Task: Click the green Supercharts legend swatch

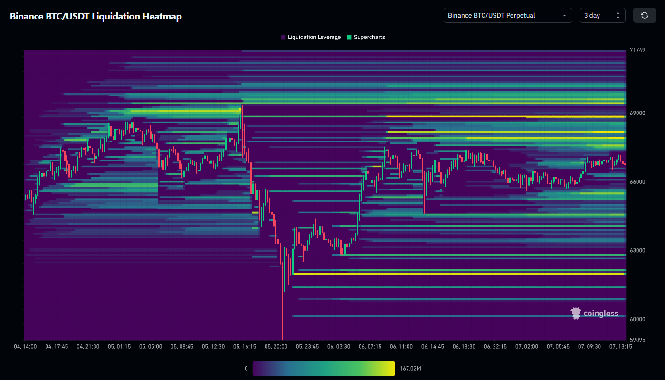Action: tap(350, 37)
